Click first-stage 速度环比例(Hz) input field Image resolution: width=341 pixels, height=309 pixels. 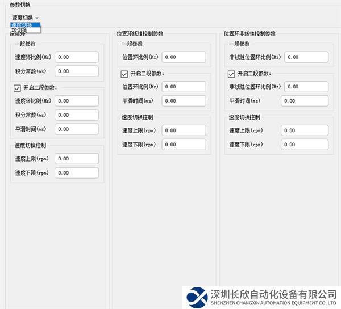pyautogui.click(x=77, y=57)
